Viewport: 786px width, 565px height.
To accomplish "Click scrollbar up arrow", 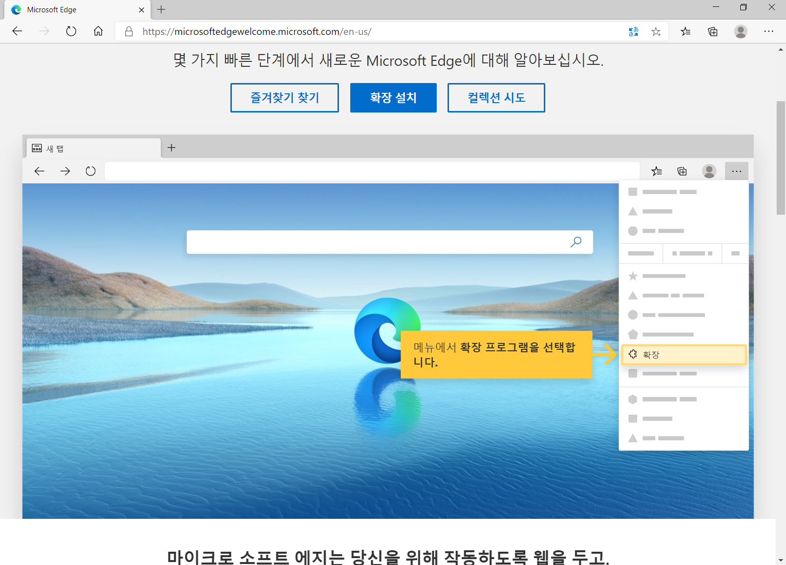I will tap(781, 50).
